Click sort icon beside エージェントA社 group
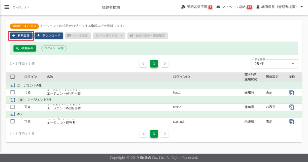 tap(13, 85)
